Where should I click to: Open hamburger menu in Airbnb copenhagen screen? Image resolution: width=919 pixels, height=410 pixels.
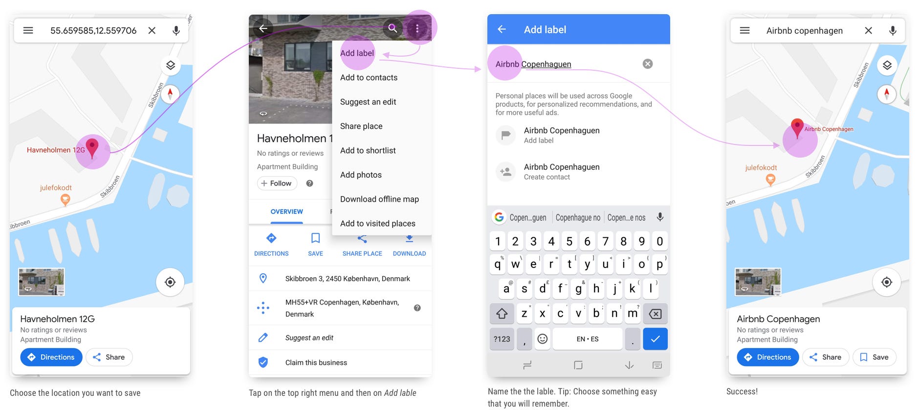coord(745,30)
